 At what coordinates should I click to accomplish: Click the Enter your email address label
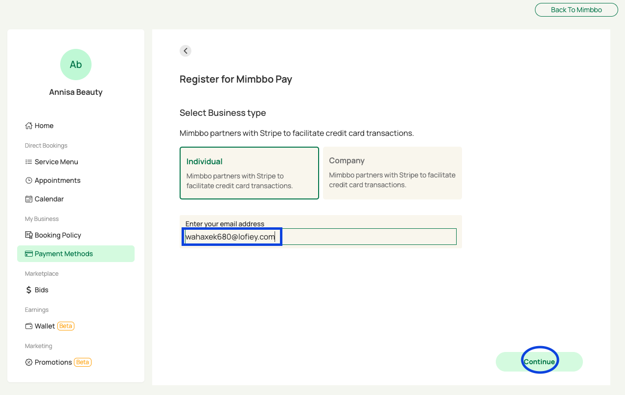(x=225, y=224)
